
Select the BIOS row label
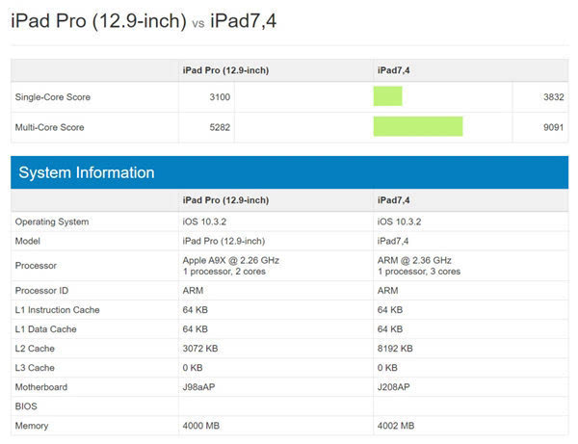[26, 406]
